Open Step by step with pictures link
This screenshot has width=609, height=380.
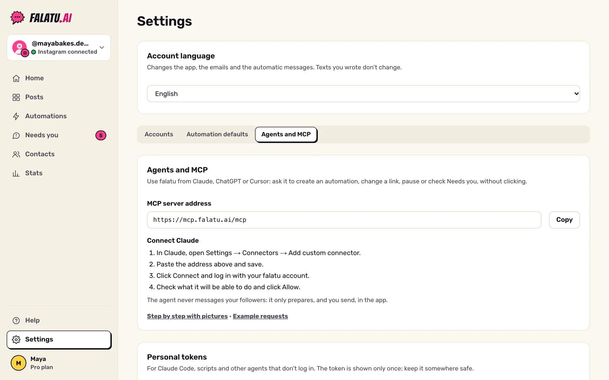coord(187,316)
